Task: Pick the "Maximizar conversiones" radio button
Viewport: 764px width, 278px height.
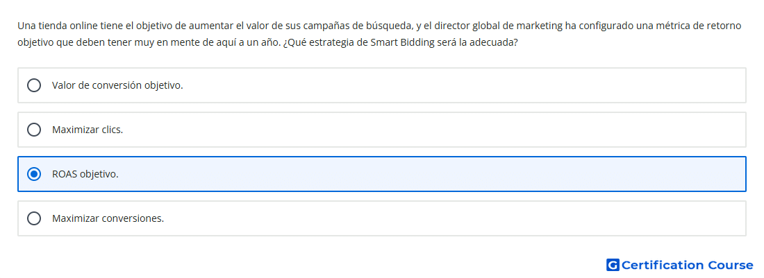Action: (x=34, y=218)
